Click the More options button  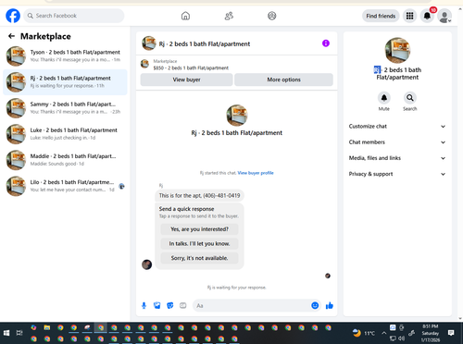coord(283,80)
